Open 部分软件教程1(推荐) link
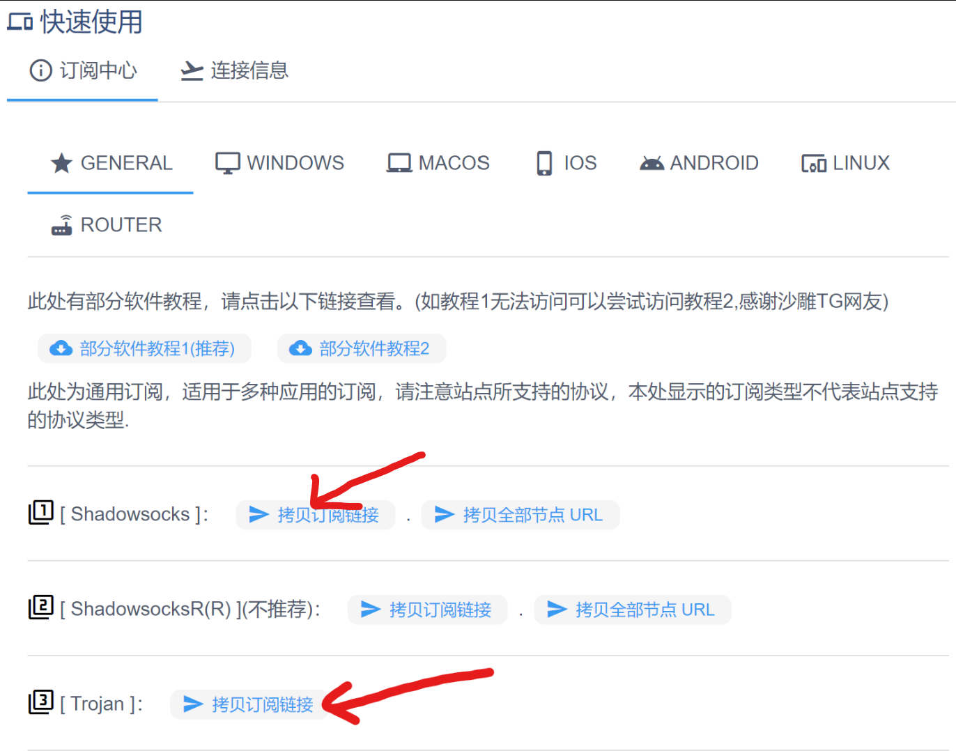 click(x=144, y=348)
